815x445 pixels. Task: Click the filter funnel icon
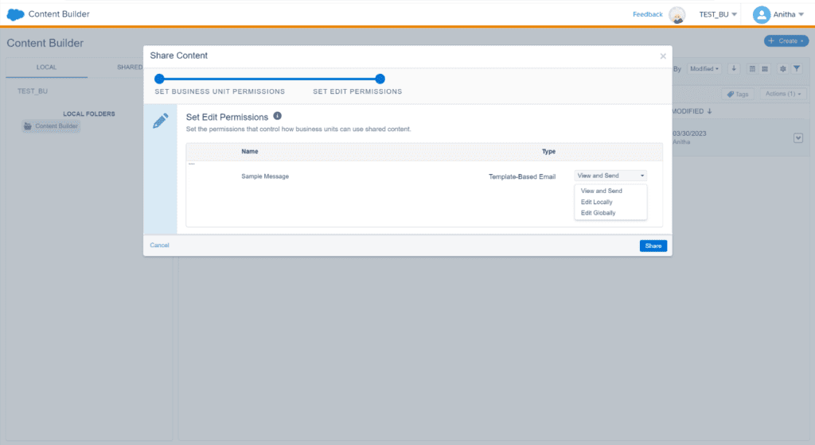pyautogui.click(x=797, y=69)
